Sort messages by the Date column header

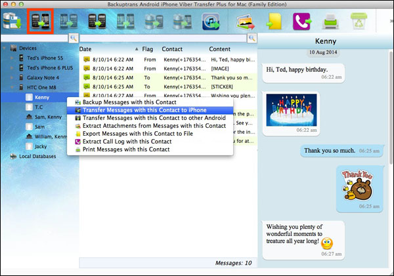[85, 49]
